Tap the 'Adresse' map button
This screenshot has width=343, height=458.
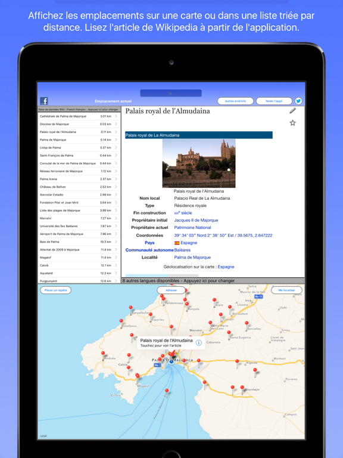tap(171, 290)
